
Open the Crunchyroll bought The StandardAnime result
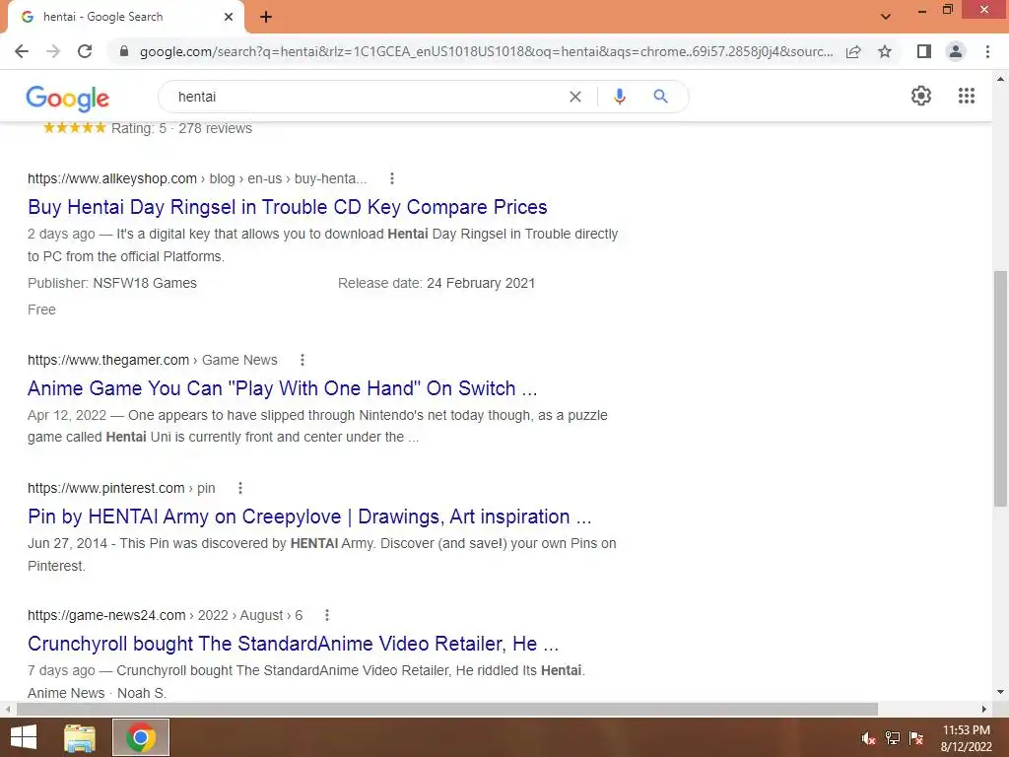pyautogui.click(x=294, y=643)
